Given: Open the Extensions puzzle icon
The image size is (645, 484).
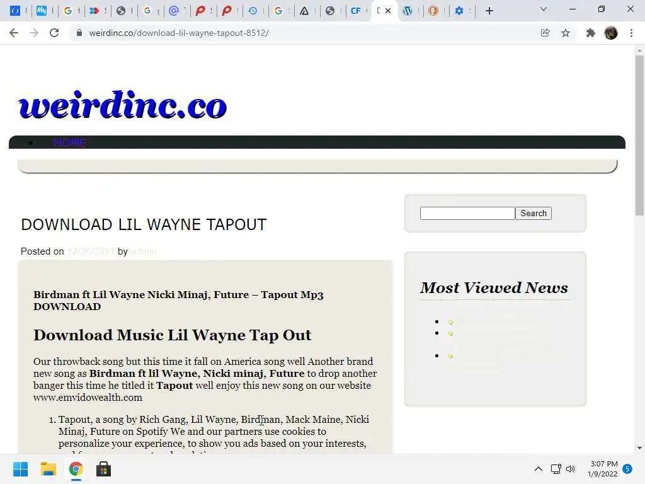Looking at the screenshot, I should [x=590, y=33].
